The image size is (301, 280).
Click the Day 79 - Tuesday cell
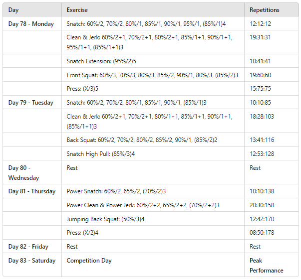tap(31, 103)
